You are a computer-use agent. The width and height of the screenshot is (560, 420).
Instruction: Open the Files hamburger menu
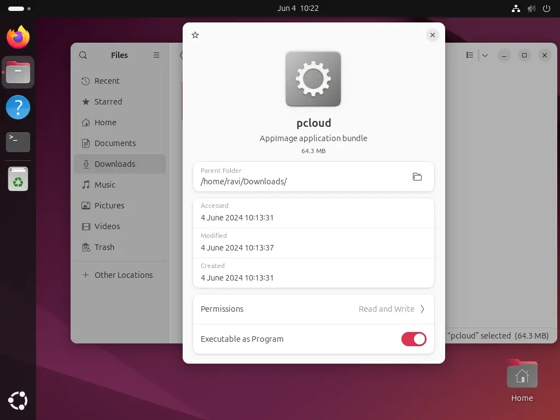coord(156,55)
